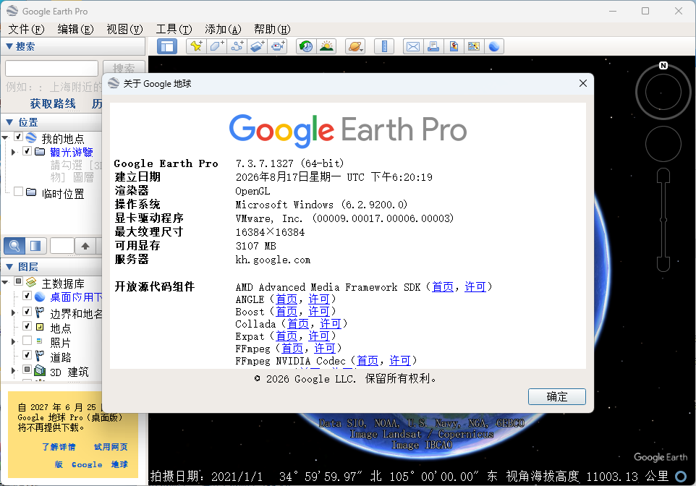Add a placemark with pushpin icon
The width and height of the screenshot is (696, 486).
(196, 46)
